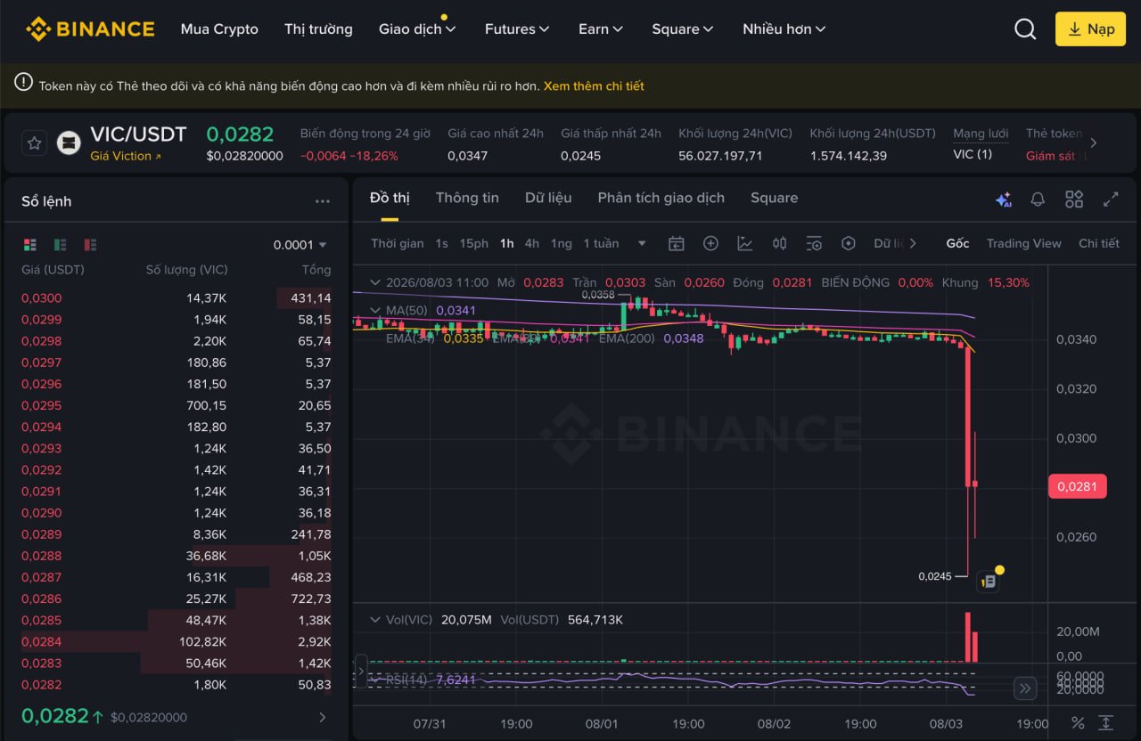This screenshot has height=741, width=1141.
Task: Switch chart to Chi tiết view
Action: click(x=1099, y=243)
